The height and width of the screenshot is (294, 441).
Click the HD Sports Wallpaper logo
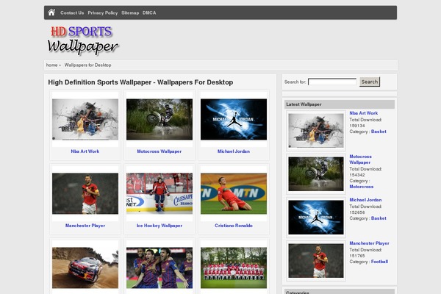point(83,40)
